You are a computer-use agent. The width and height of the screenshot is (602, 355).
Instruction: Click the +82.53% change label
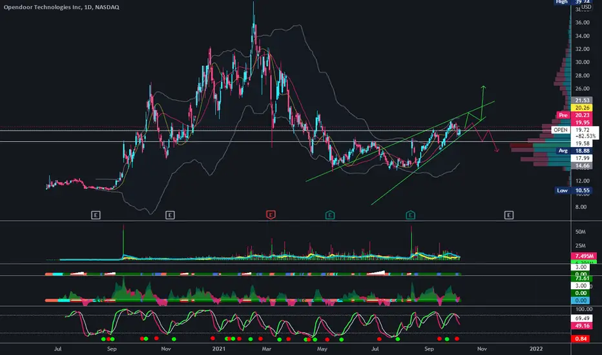click(585, 136)
